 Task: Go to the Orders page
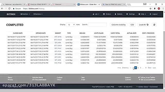(x=107, y=14)
